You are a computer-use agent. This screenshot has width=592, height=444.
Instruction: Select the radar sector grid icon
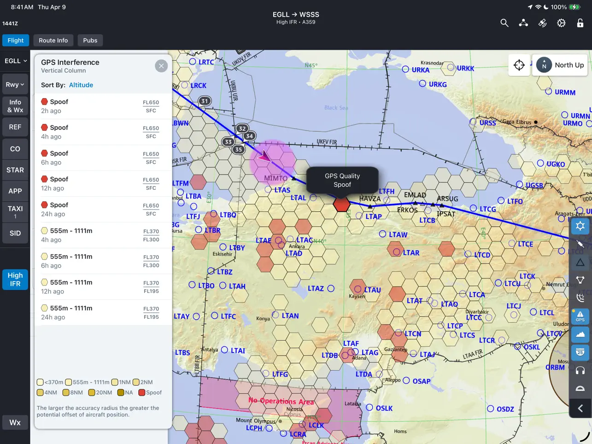[x=580, y=298]
